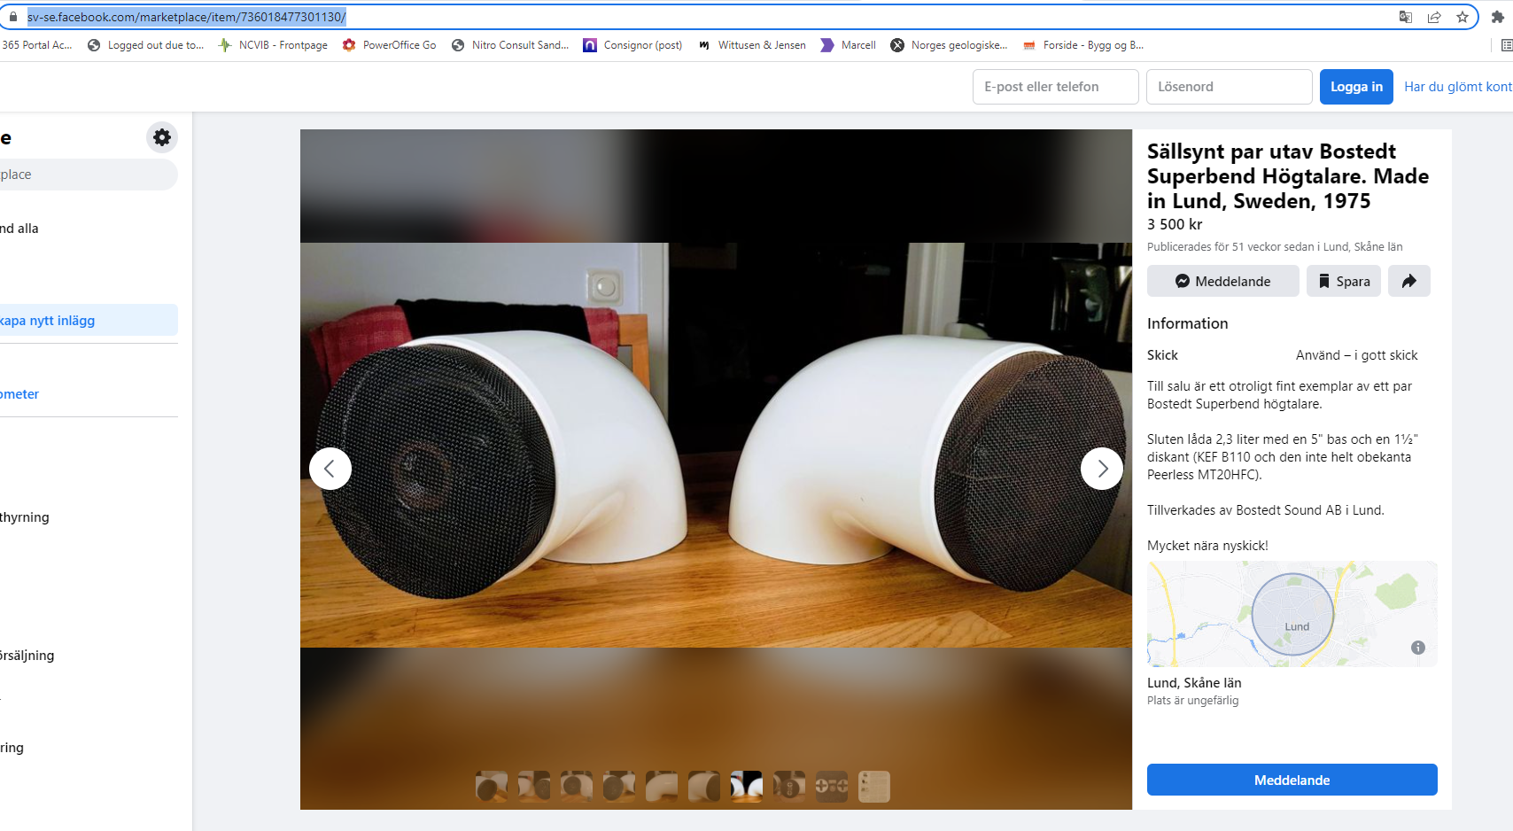Open the 'Logged out due to...' bookmark
The image size is (1513, 831).
click(145, 45)
